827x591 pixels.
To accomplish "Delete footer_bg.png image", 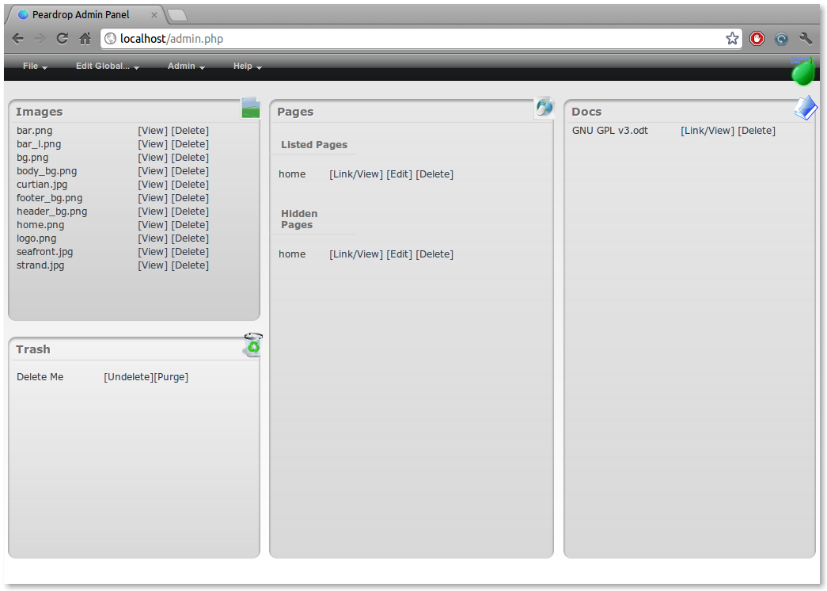I will [190, 197].
